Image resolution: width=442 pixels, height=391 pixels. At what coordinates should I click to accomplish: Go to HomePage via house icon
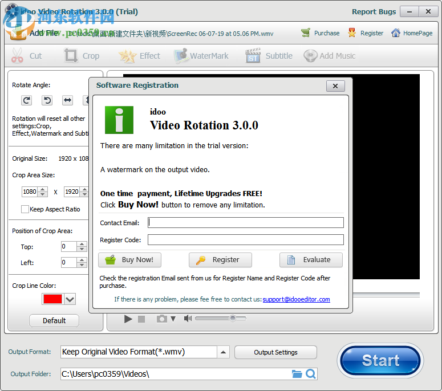pyautogui.click(x=412, y=33)
